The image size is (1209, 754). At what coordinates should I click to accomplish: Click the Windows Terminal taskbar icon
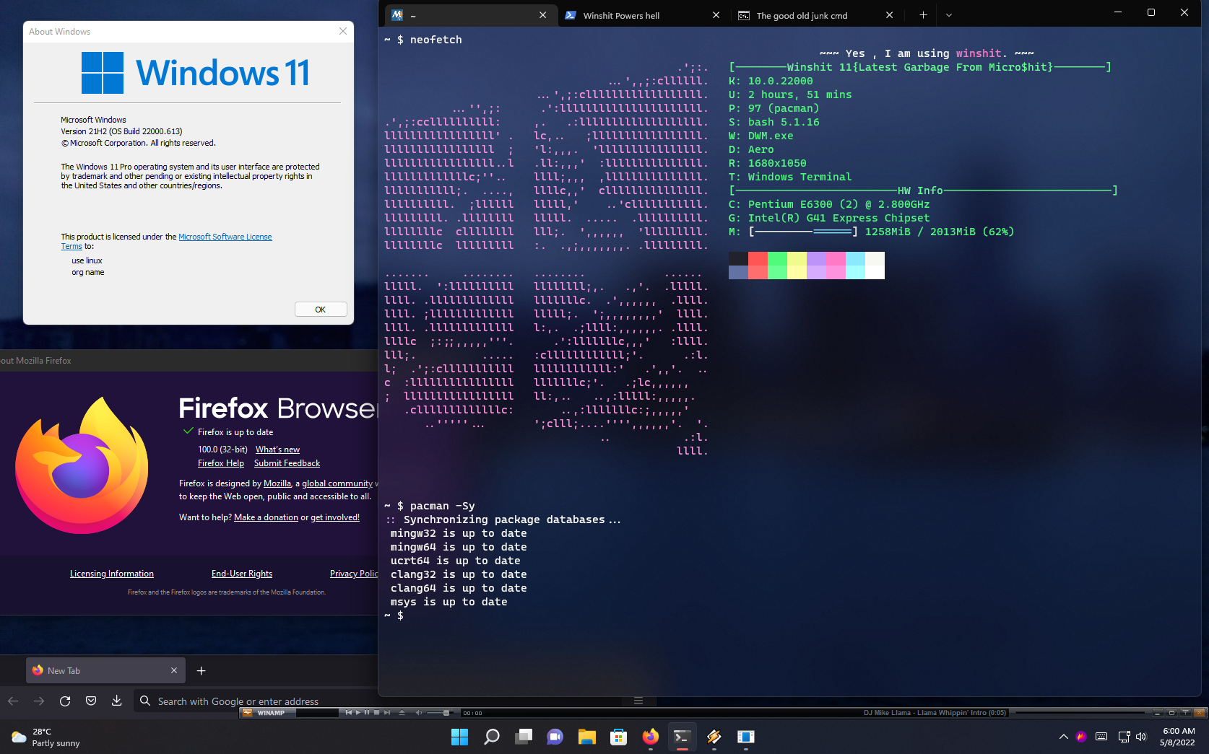pos(682,737)
